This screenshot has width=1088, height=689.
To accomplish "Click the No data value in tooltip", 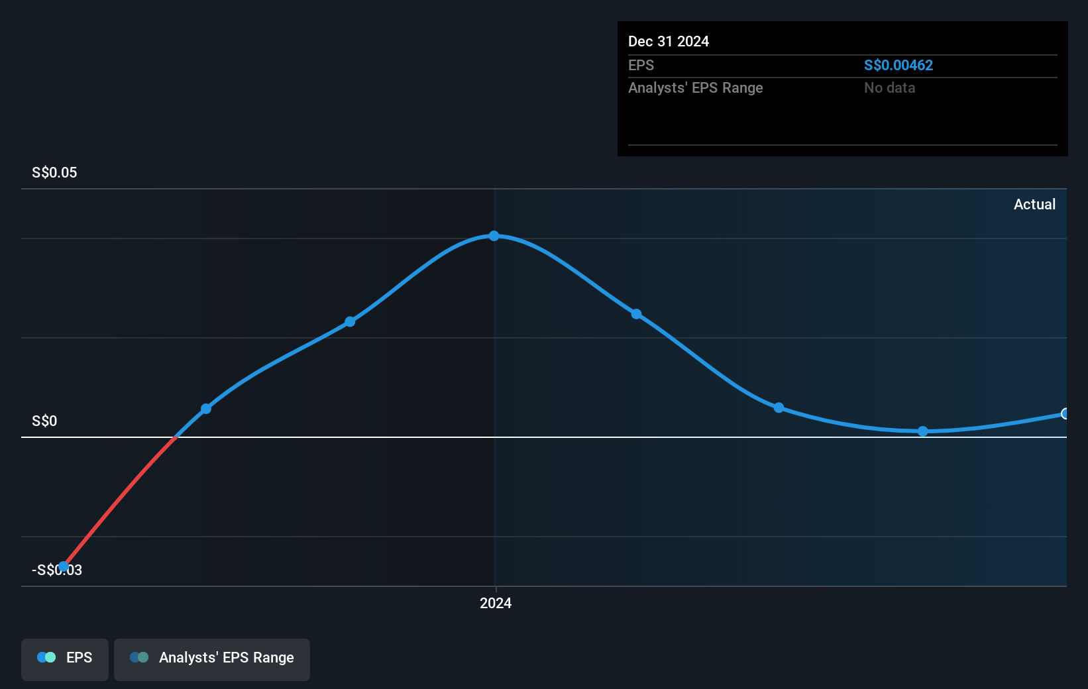I will coord(889,87).
